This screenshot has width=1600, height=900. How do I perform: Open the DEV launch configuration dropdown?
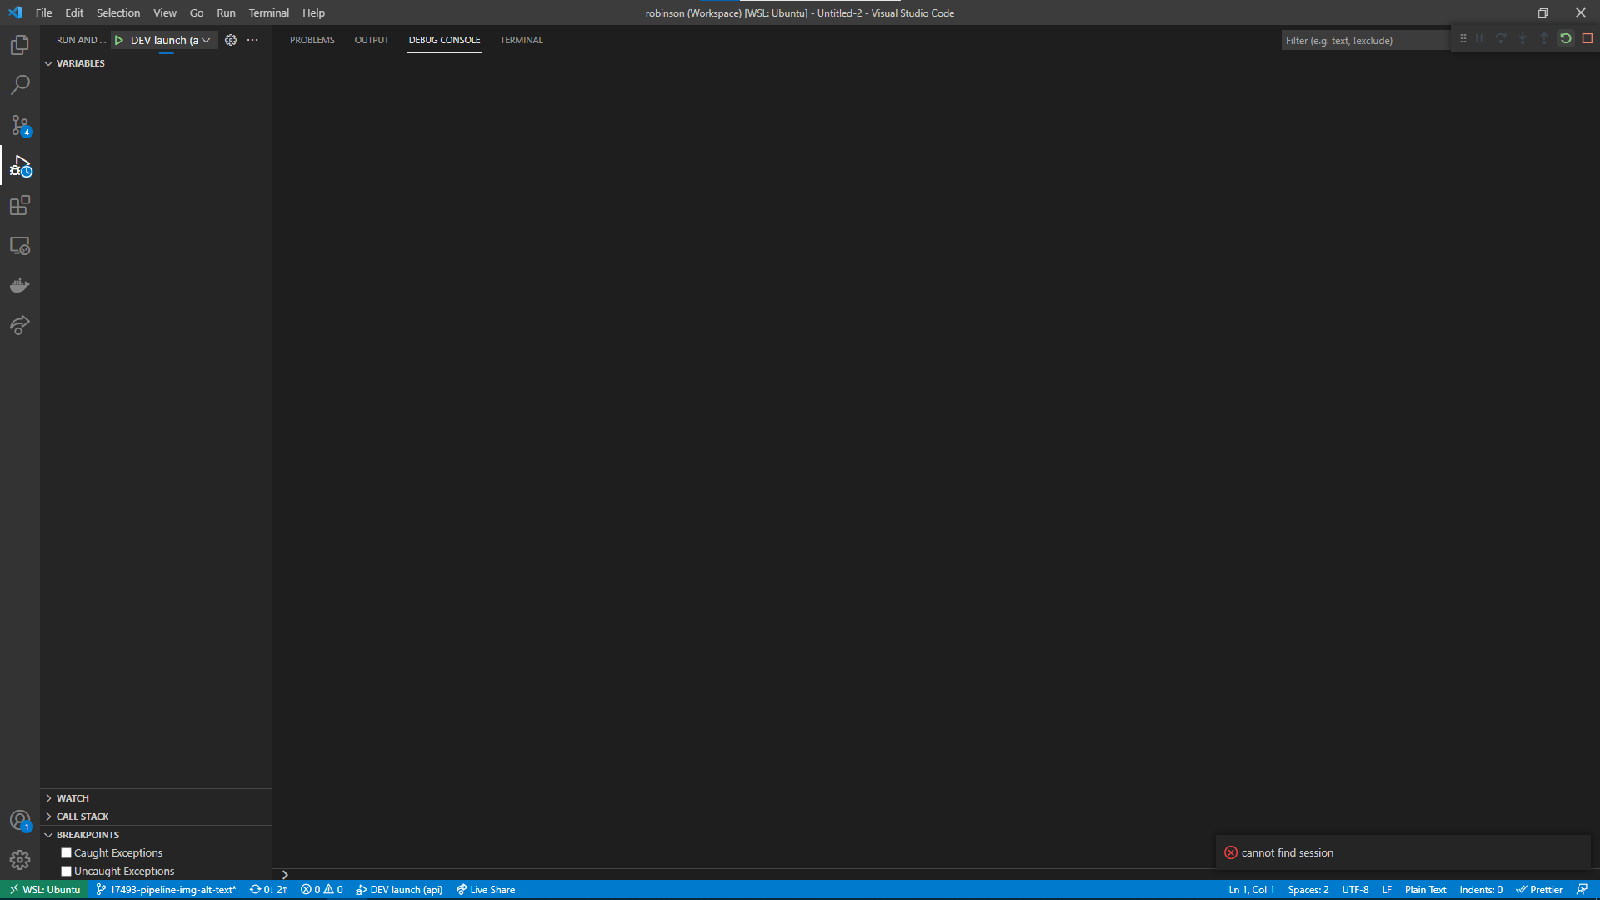207,39
